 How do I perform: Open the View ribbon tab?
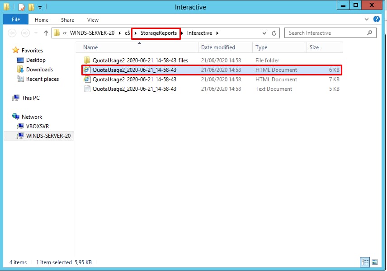click(x=93, y=20)
